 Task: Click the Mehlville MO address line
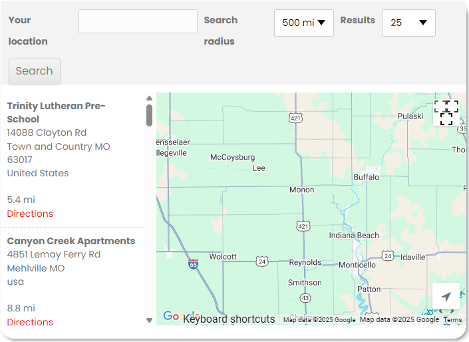click(36, 268)
